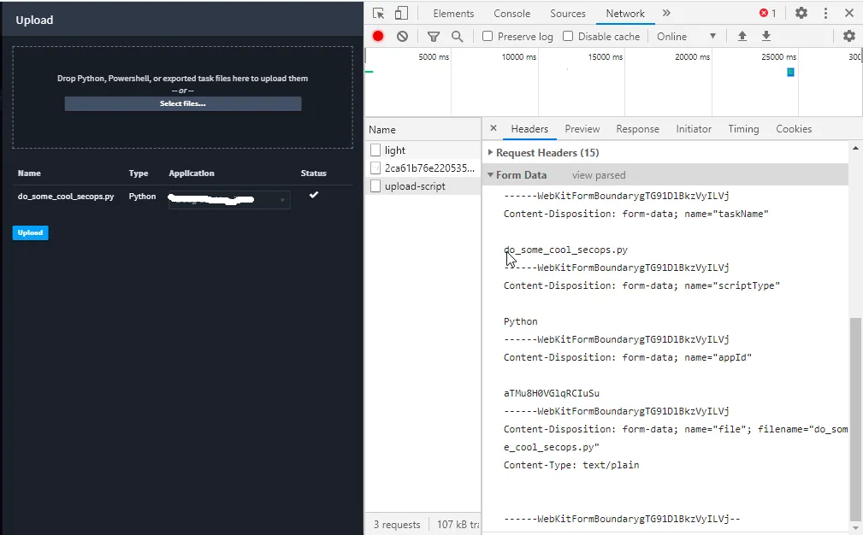Click the view parsed link

click(x=598, y=175)
